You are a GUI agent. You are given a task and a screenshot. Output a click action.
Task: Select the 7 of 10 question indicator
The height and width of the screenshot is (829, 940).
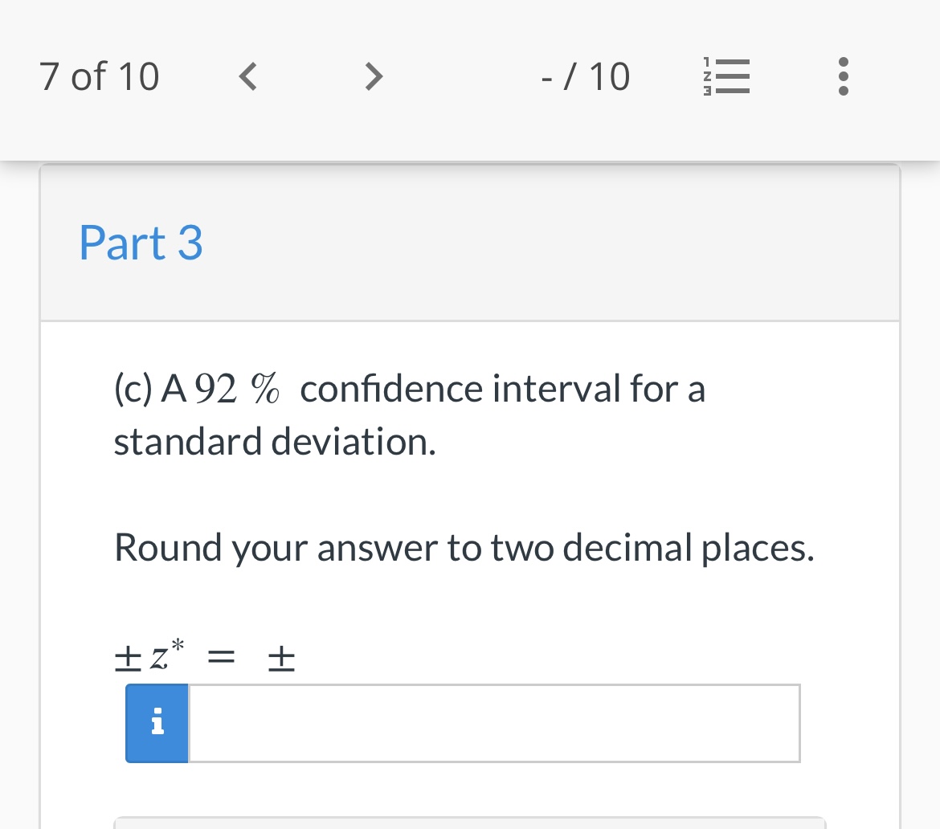point(99,76)
